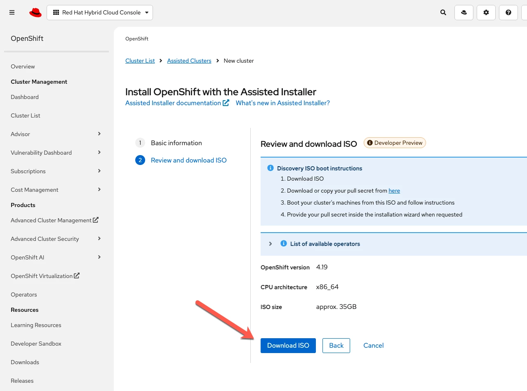Click the Red Hat fedora icon button
The image size is (527, 391).
click(x=464, y=12)
